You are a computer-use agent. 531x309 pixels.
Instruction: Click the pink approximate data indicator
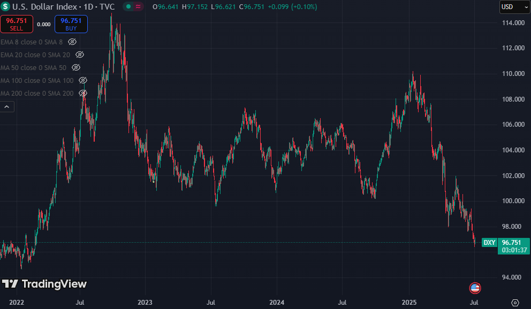[x=138, y=6]
